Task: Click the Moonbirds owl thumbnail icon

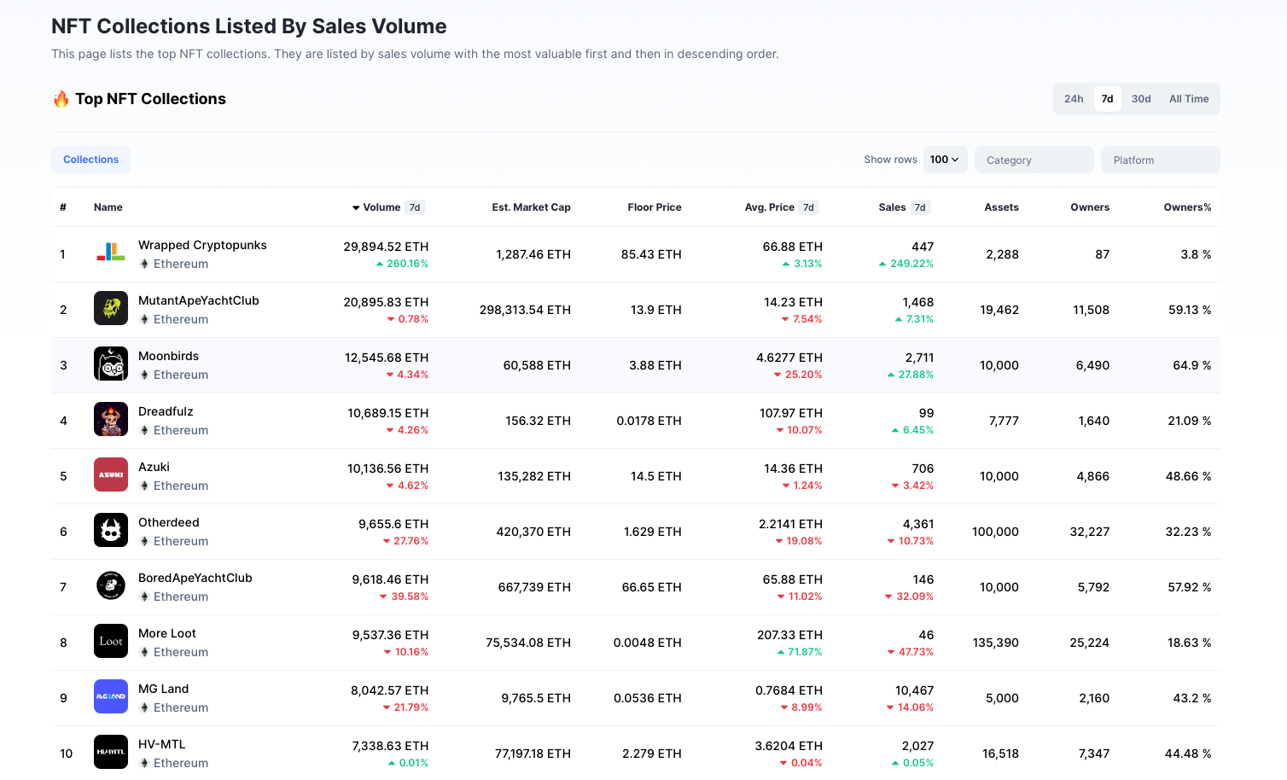Action: coord(111,364)
